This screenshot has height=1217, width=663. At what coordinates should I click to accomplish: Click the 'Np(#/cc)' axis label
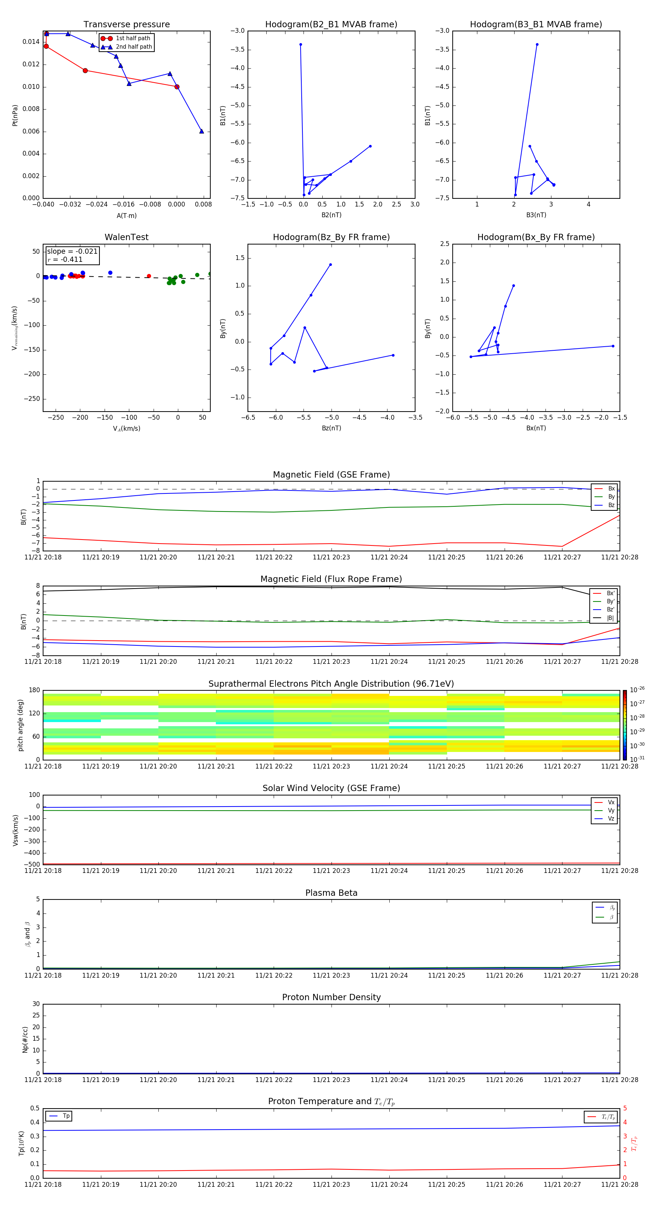pyautogui.click(x=25, y=1039)
